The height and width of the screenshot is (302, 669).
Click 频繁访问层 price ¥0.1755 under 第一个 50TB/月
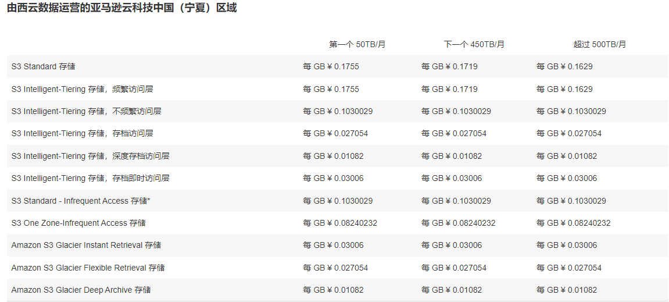[x=331, y=89]
